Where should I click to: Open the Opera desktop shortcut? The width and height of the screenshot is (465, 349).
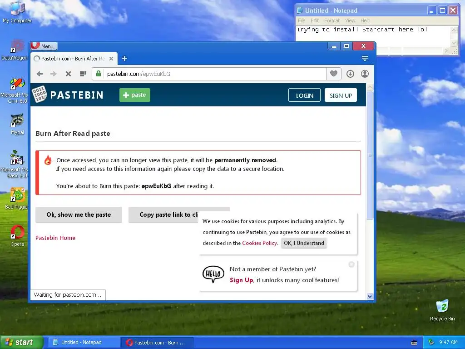pyautogui.click(x=17, y=236)
